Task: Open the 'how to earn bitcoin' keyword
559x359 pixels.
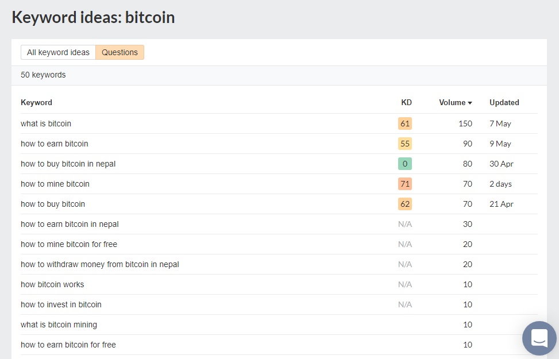Action: pyautogui.click(x=55, y=144)
